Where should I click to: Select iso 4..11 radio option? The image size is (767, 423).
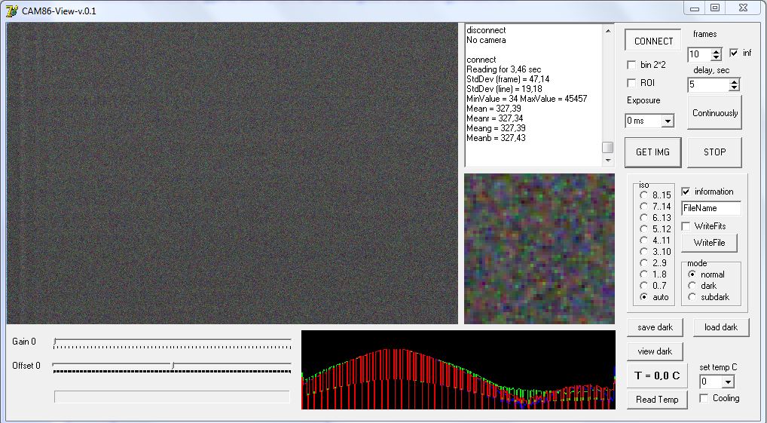point(643,241)
